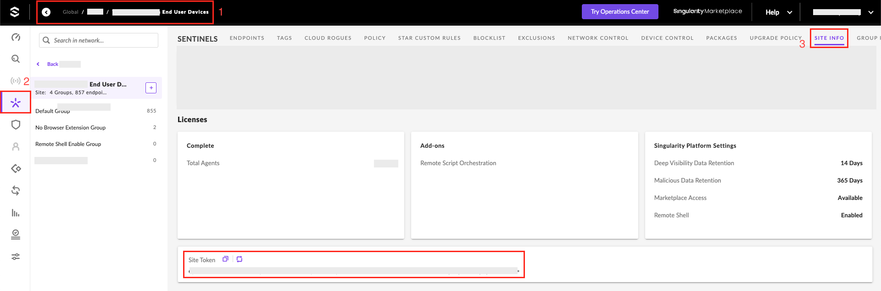Open the shield icon in sidebar

point(16,124)
